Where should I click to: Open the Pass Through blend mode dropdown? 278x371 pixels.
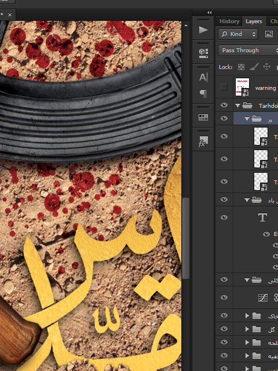(x=248, y=50)
